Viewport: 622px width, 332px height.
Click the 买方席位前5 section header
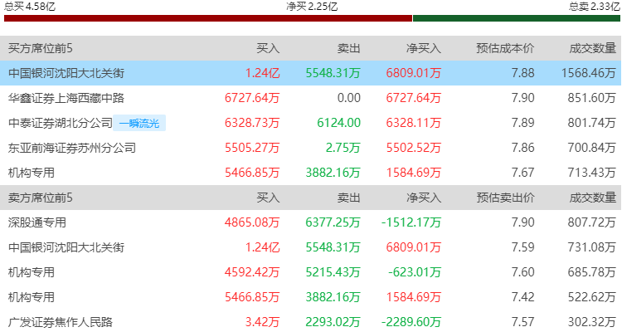(x=41, y=48)
